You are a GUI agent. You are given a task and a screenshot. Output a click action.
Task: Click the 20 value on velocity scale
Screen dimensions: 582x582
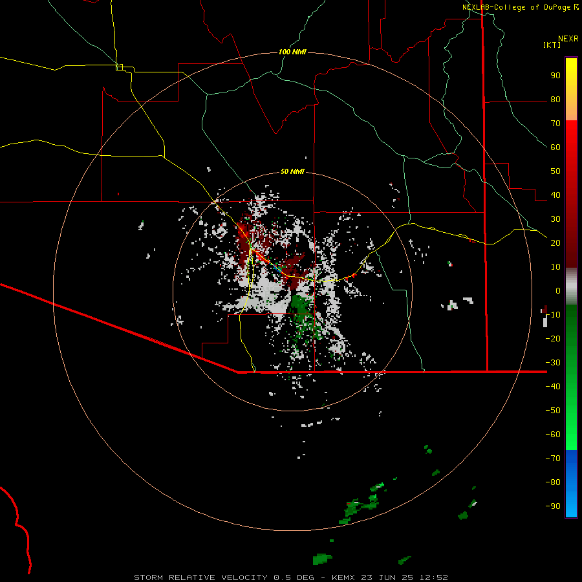click(x=555, y=243)
